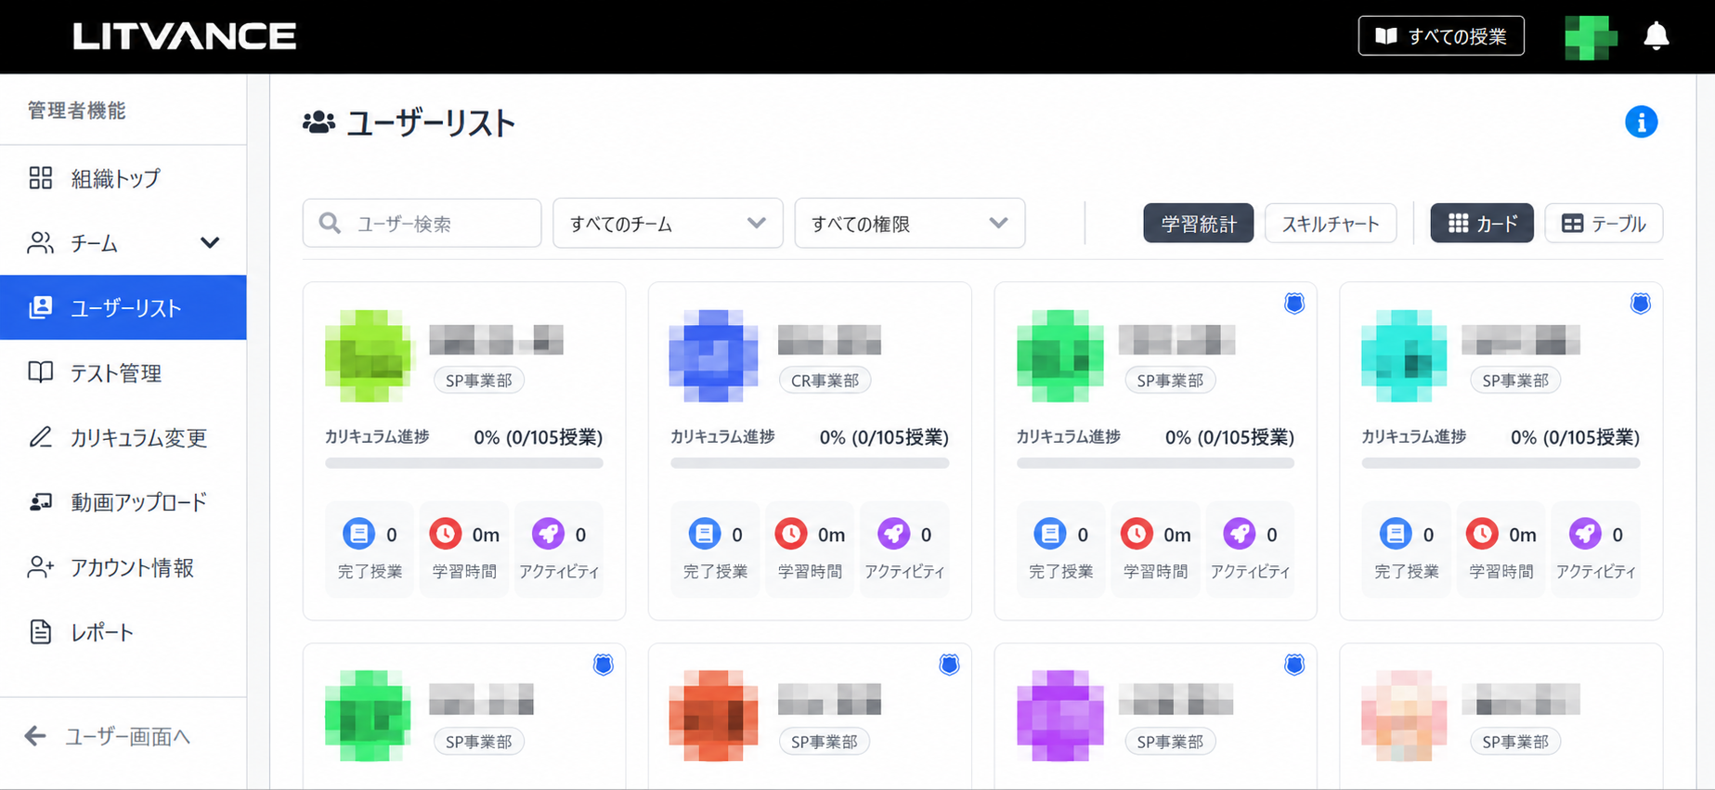Click SP事業部 tag on first card
This screenshot has height=790, width=1715.
479,380
